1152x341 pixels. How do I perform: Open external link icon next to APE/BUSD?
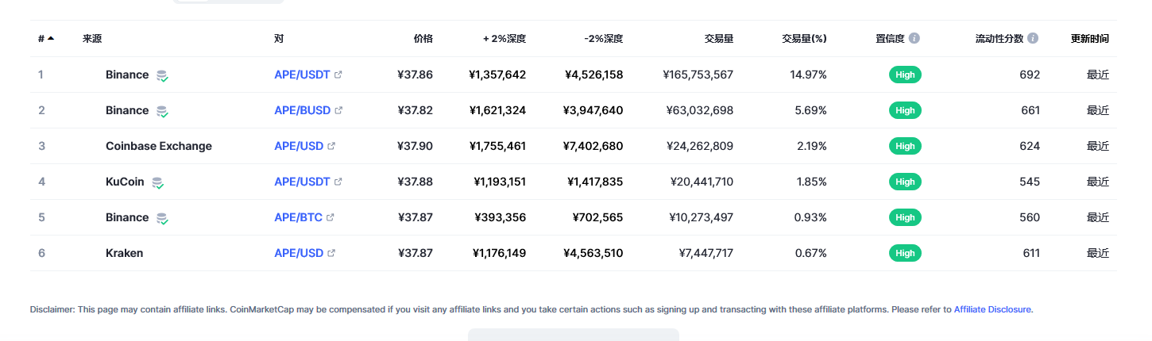click(x=338, y=110)
